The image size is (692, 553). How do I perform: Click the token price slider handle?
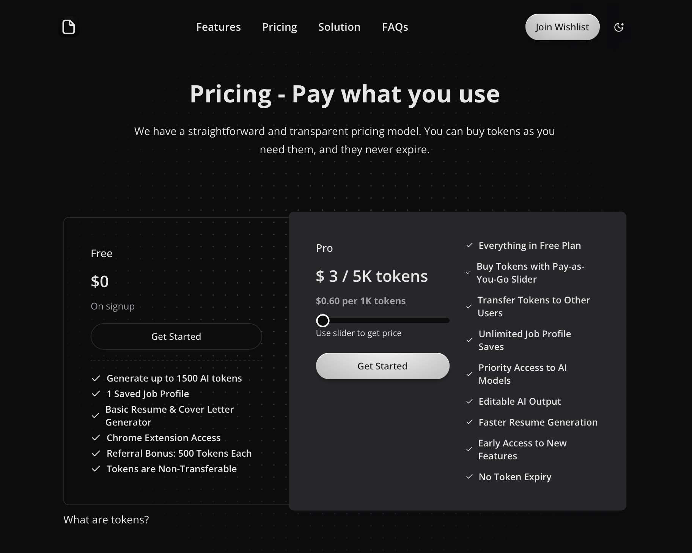[323, 320]
